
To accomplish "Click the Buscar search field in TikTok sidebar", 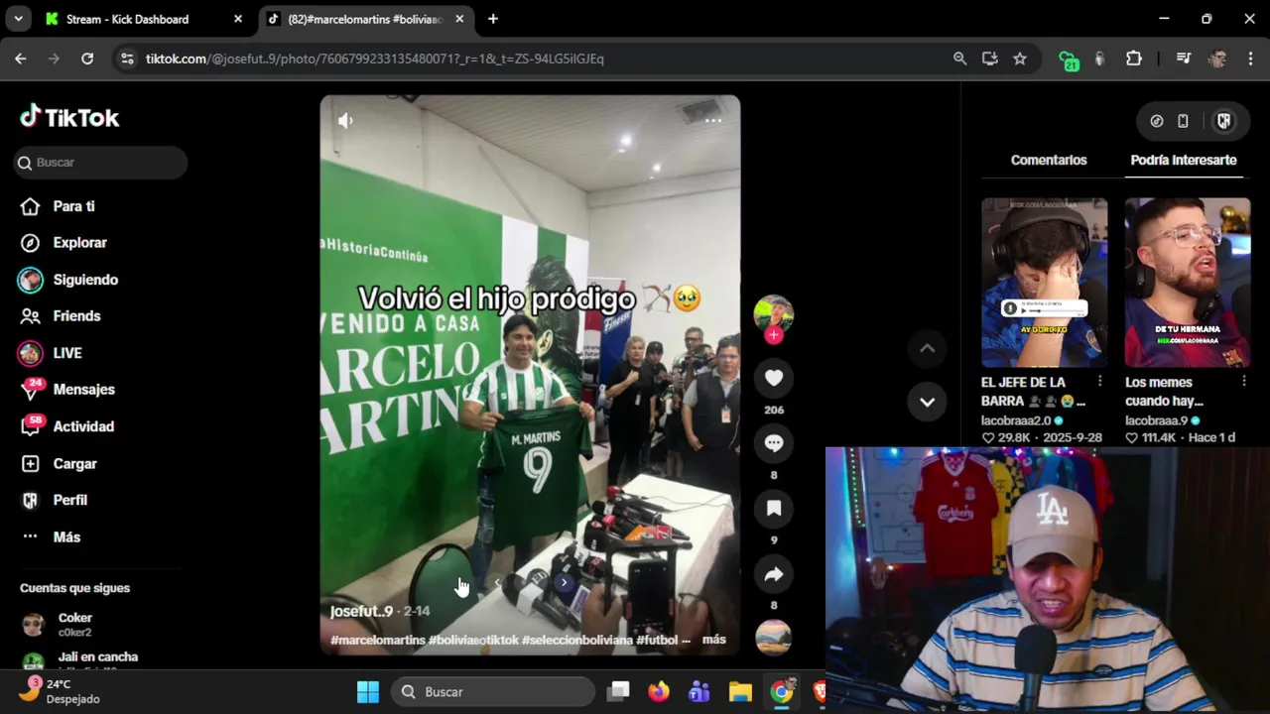I will tap(100, 163).
